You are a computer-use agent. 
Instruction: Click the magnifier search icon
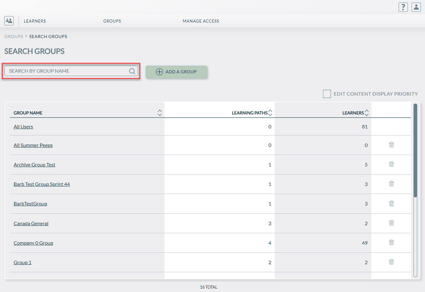coord(132,71)
